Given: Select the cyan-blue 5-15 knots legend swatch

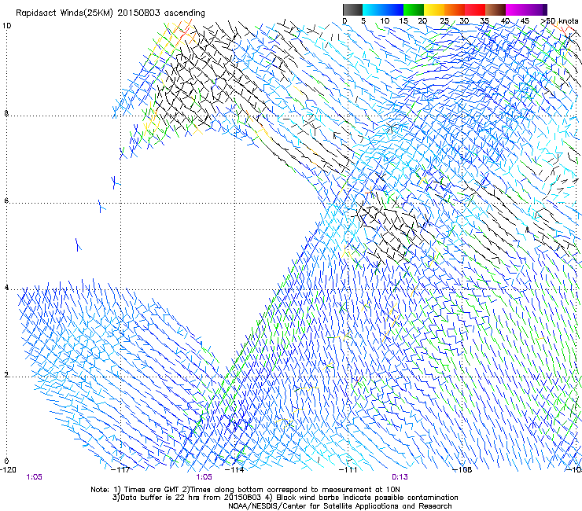Looking at the screenshot, I should coord(383,9).
